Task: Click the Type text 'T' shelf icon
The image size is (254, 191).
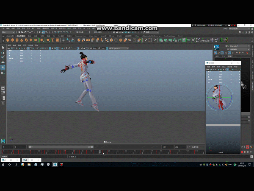Action: [x=52, y=40]
